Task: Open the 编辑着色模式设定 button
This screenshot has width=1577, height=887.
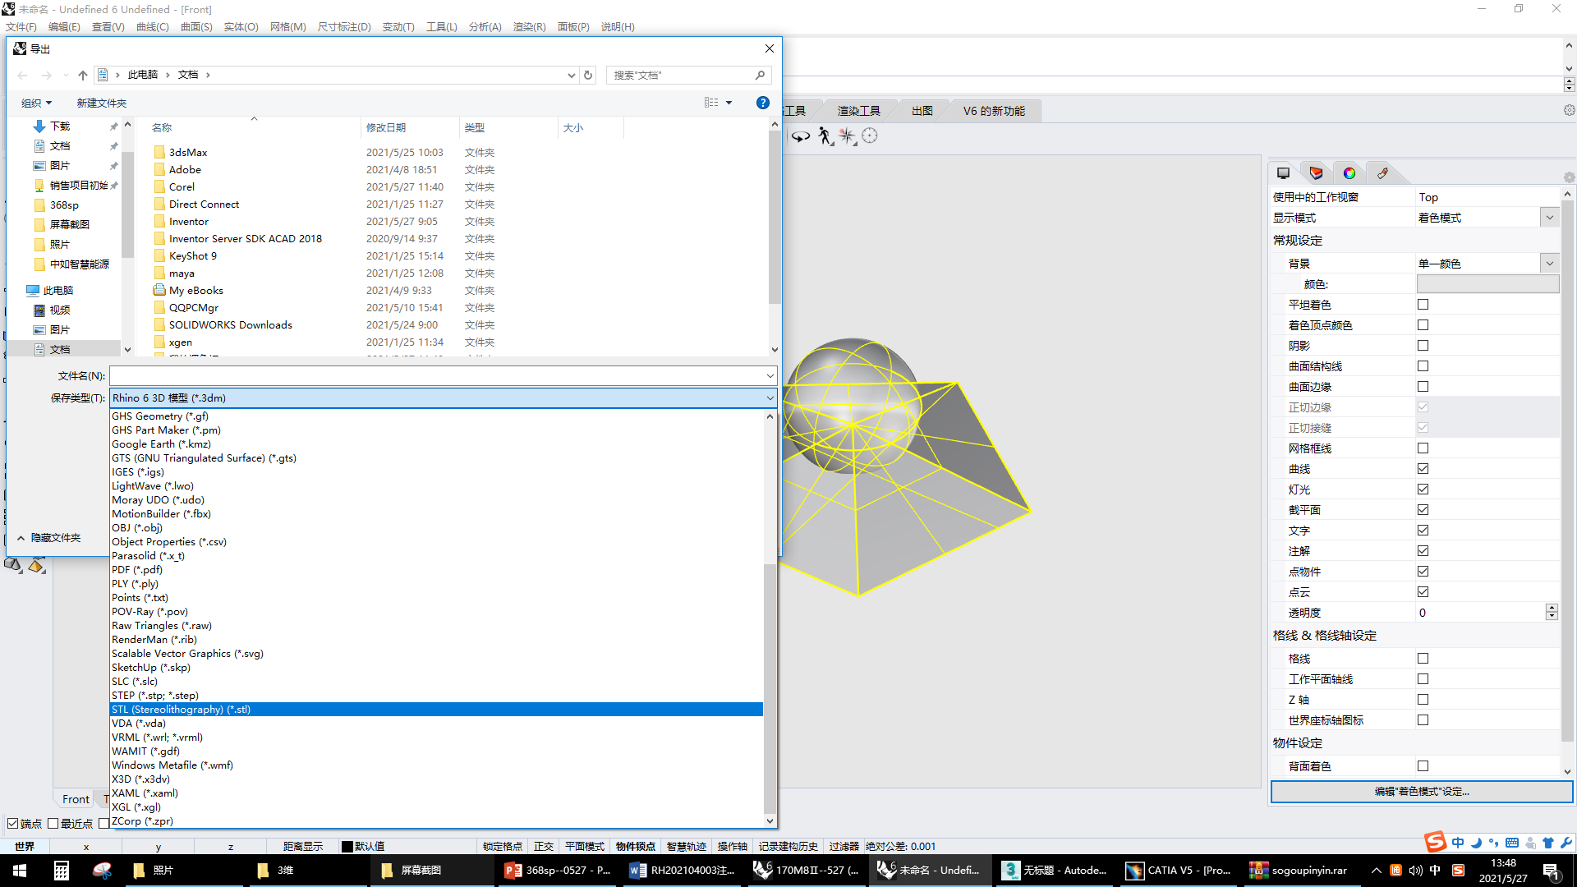Action: click(1418, 791)
